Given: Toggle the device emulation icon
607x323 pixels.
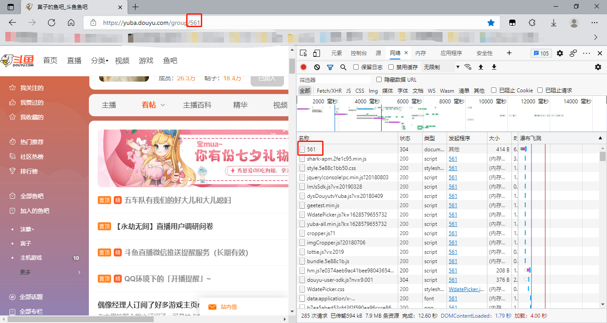Looking at the screenshot, I should (x=316, y=53).
